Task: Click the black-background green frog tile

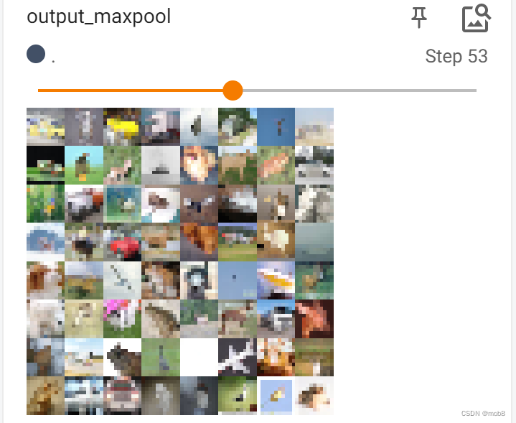Action: (x=45, y=165)
